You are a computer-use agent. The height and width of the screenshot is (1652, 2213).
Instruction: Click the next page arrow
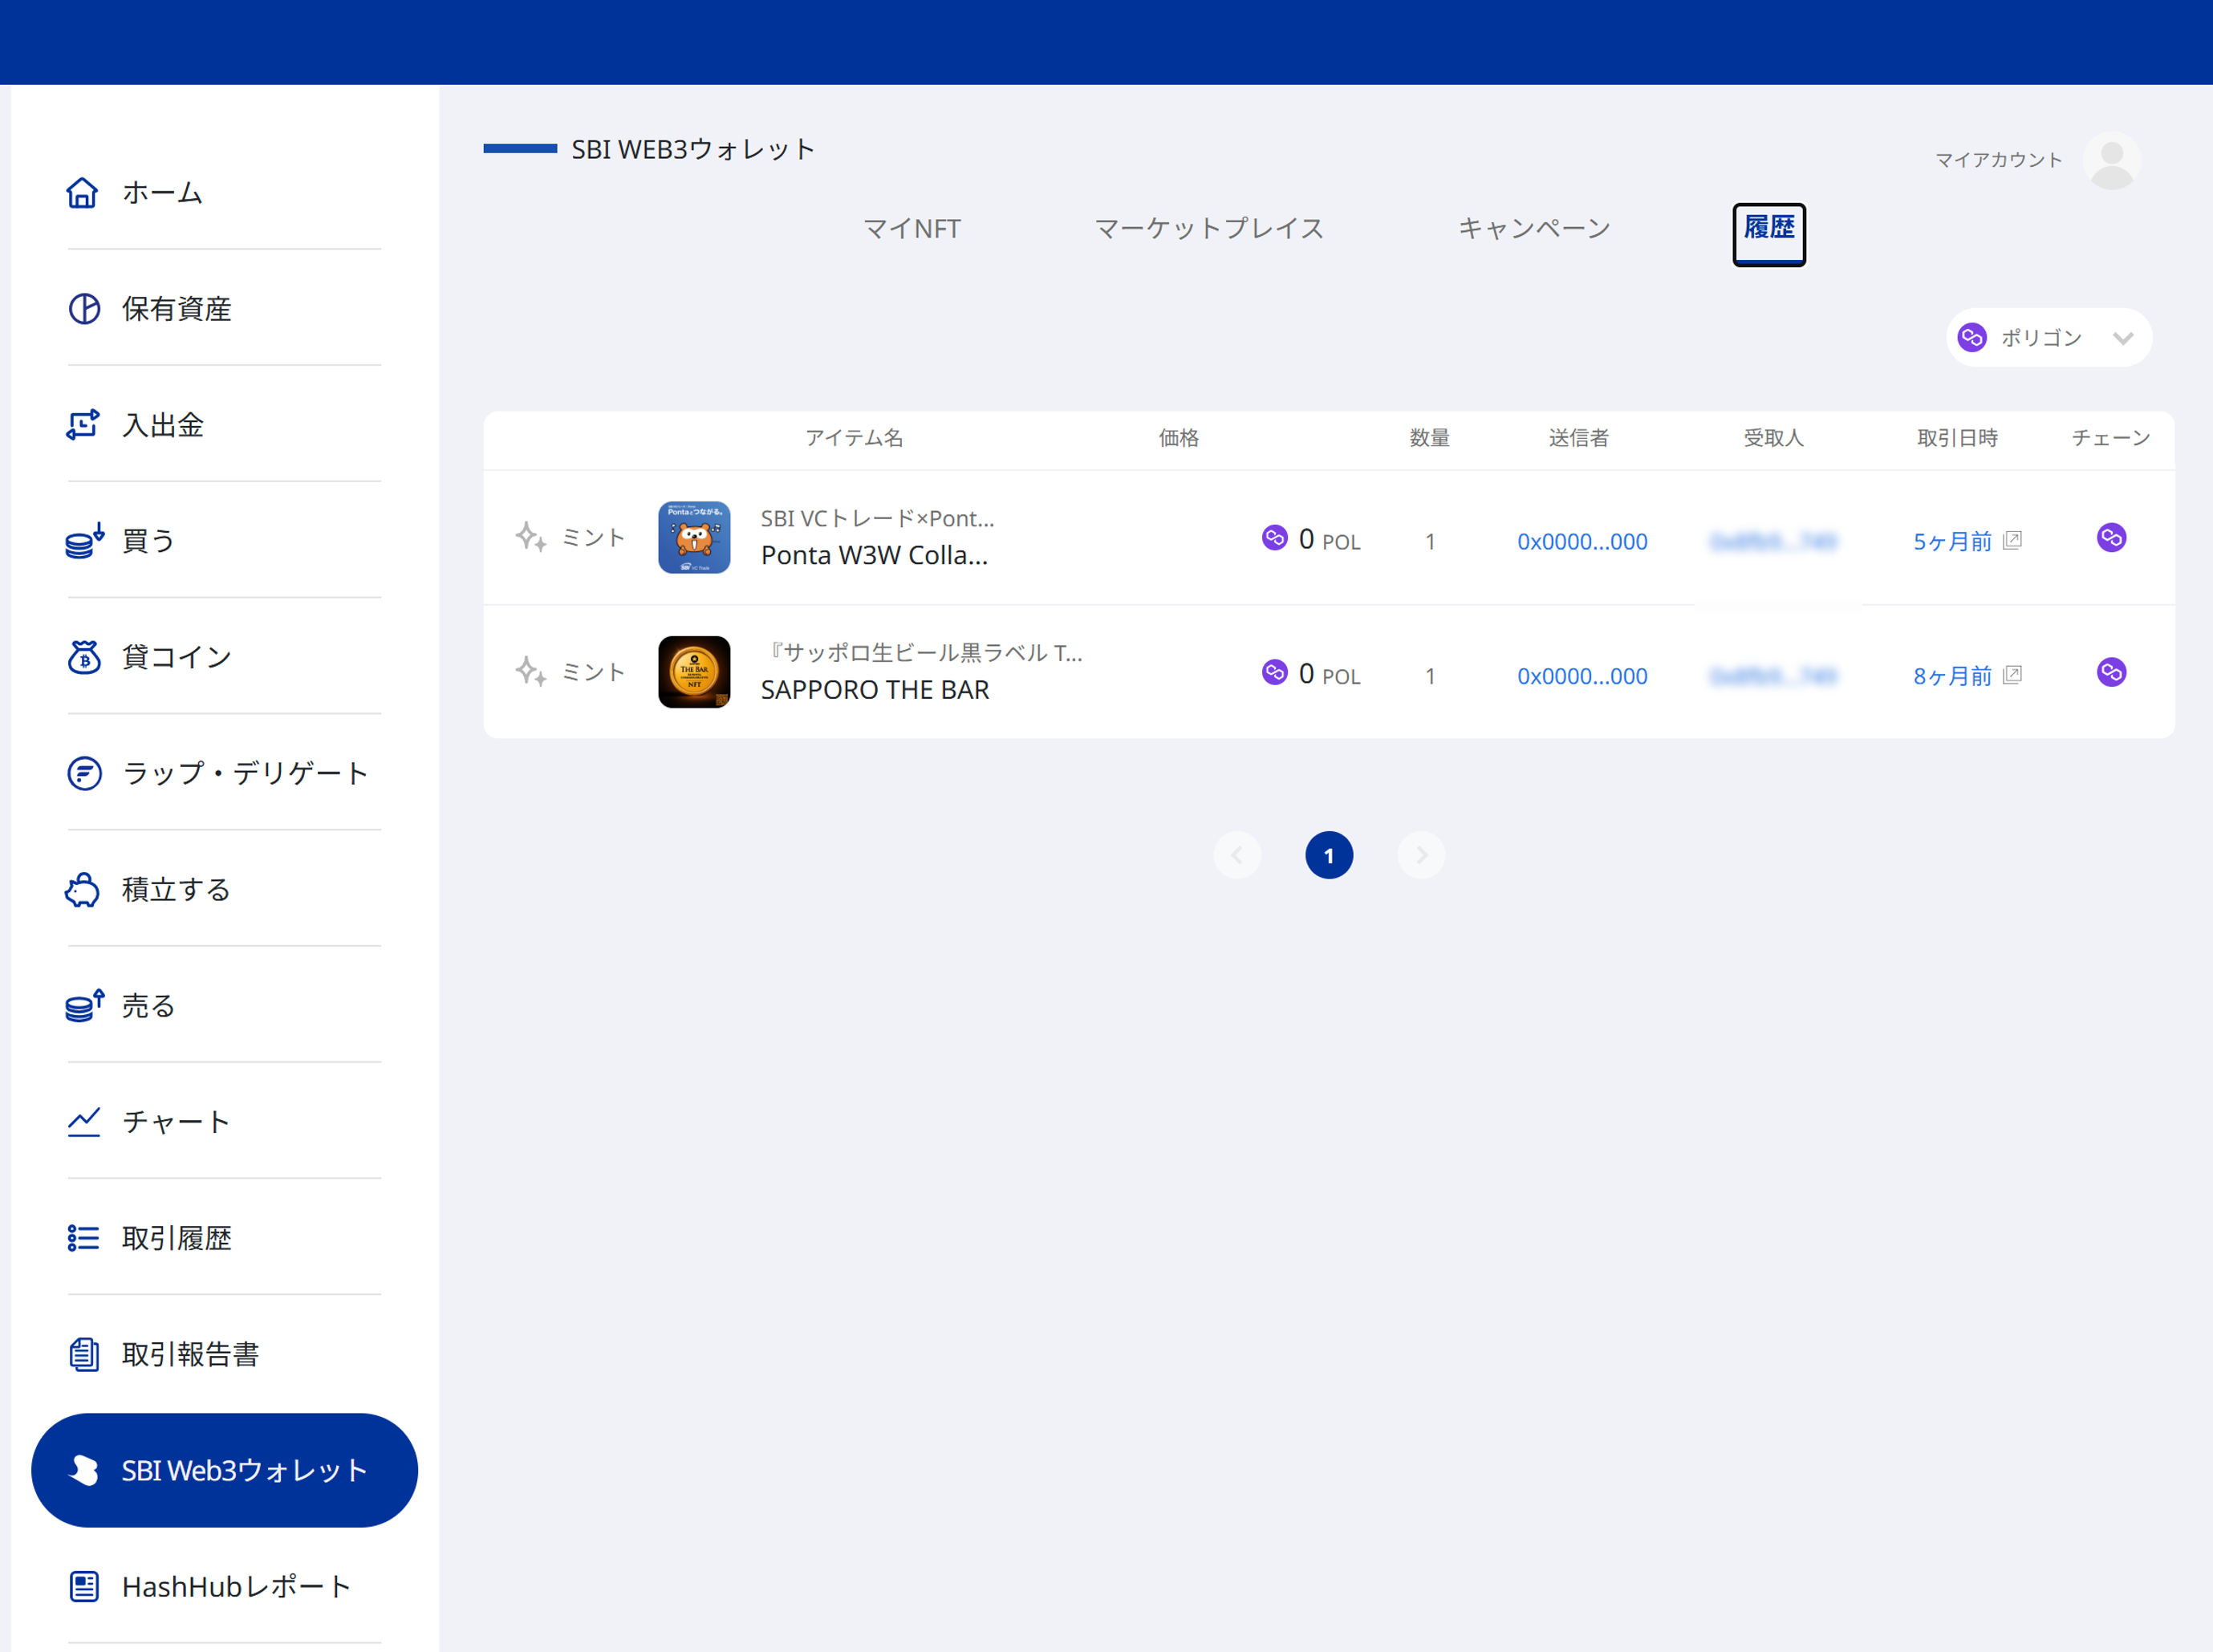click(x=1421, y=855)
